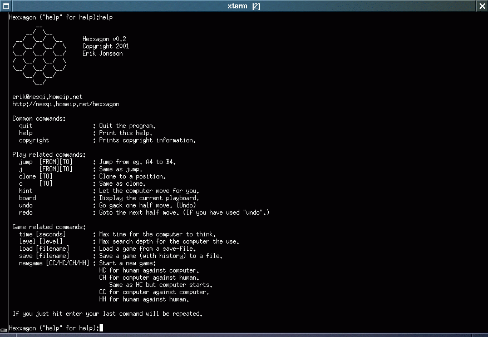This screenshot has width=488, height=337.
Task: Click "Same as clone." description
Action: coord(122,184)
